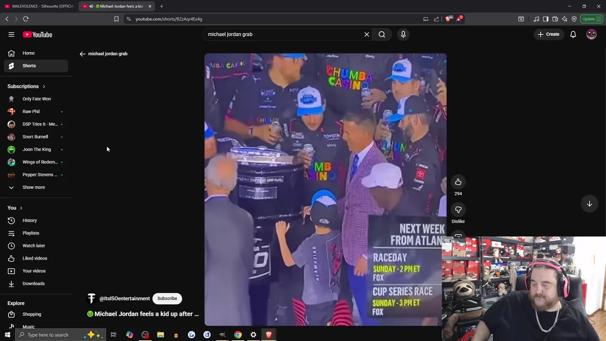Screen dimensions: 606x341
Task: Open the YouTube hamburger guide menu
Action: coord(11,35)
